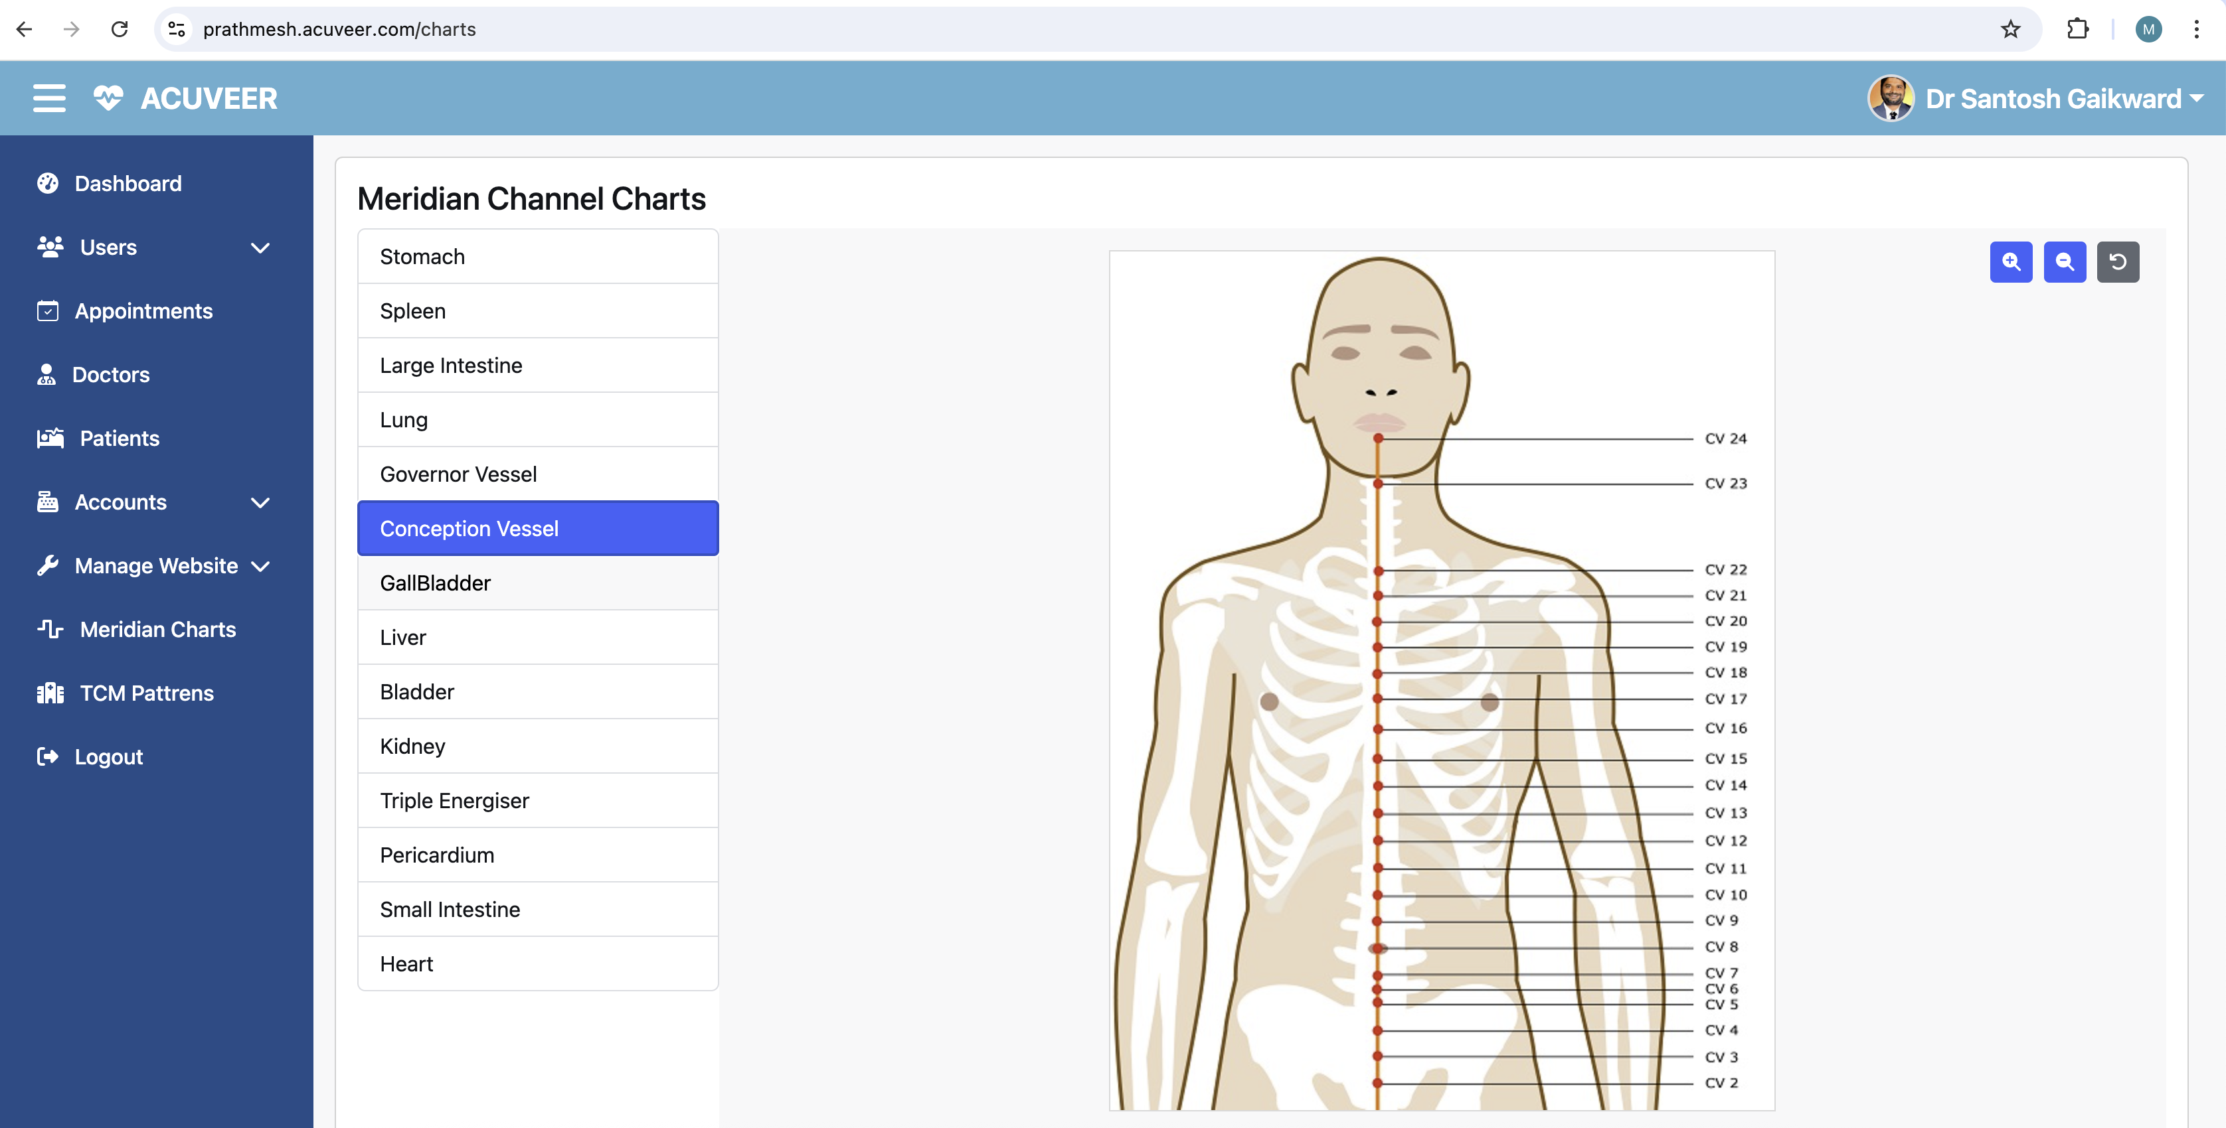
Task: Open browser extensions puzzle icon
Action: click(x=2077, y=29)
